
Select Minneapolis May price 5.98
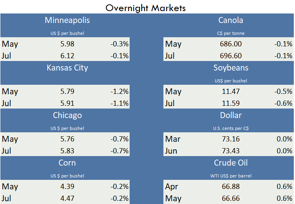point(67,44)
